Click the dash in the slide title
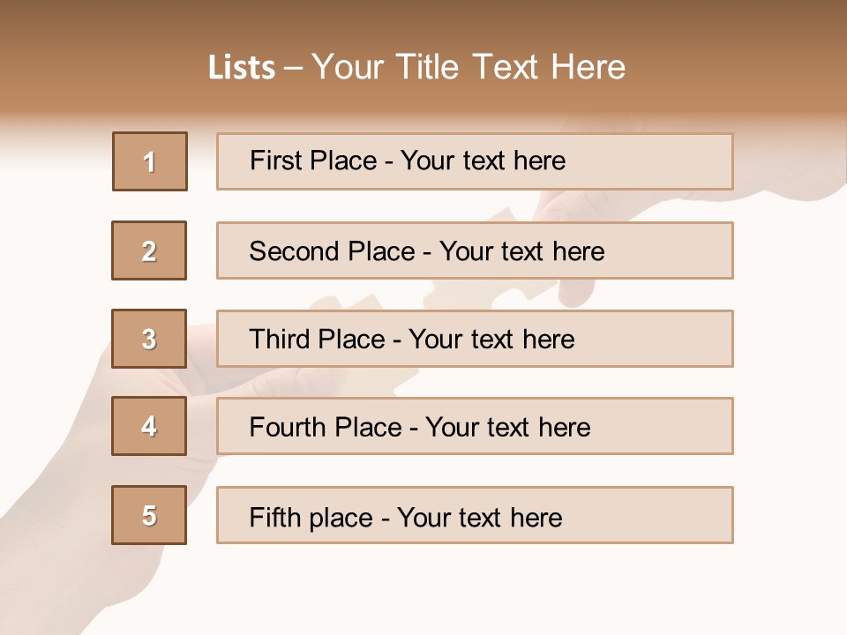The image size is (847, 635). click(x=294, y=68)
